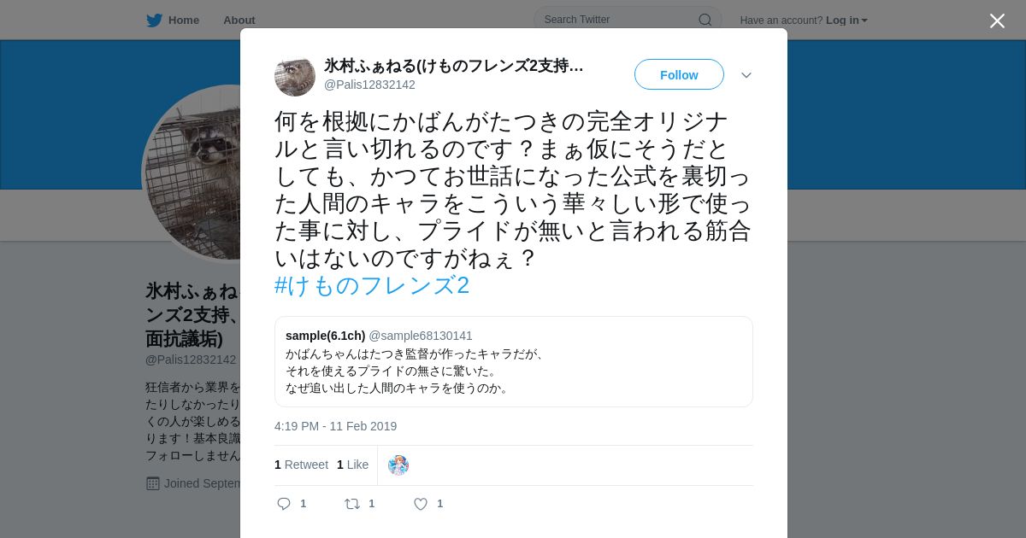
Task: Open the #けものフレンズ2 hashtag link
Action: click(x=372, y=285)
